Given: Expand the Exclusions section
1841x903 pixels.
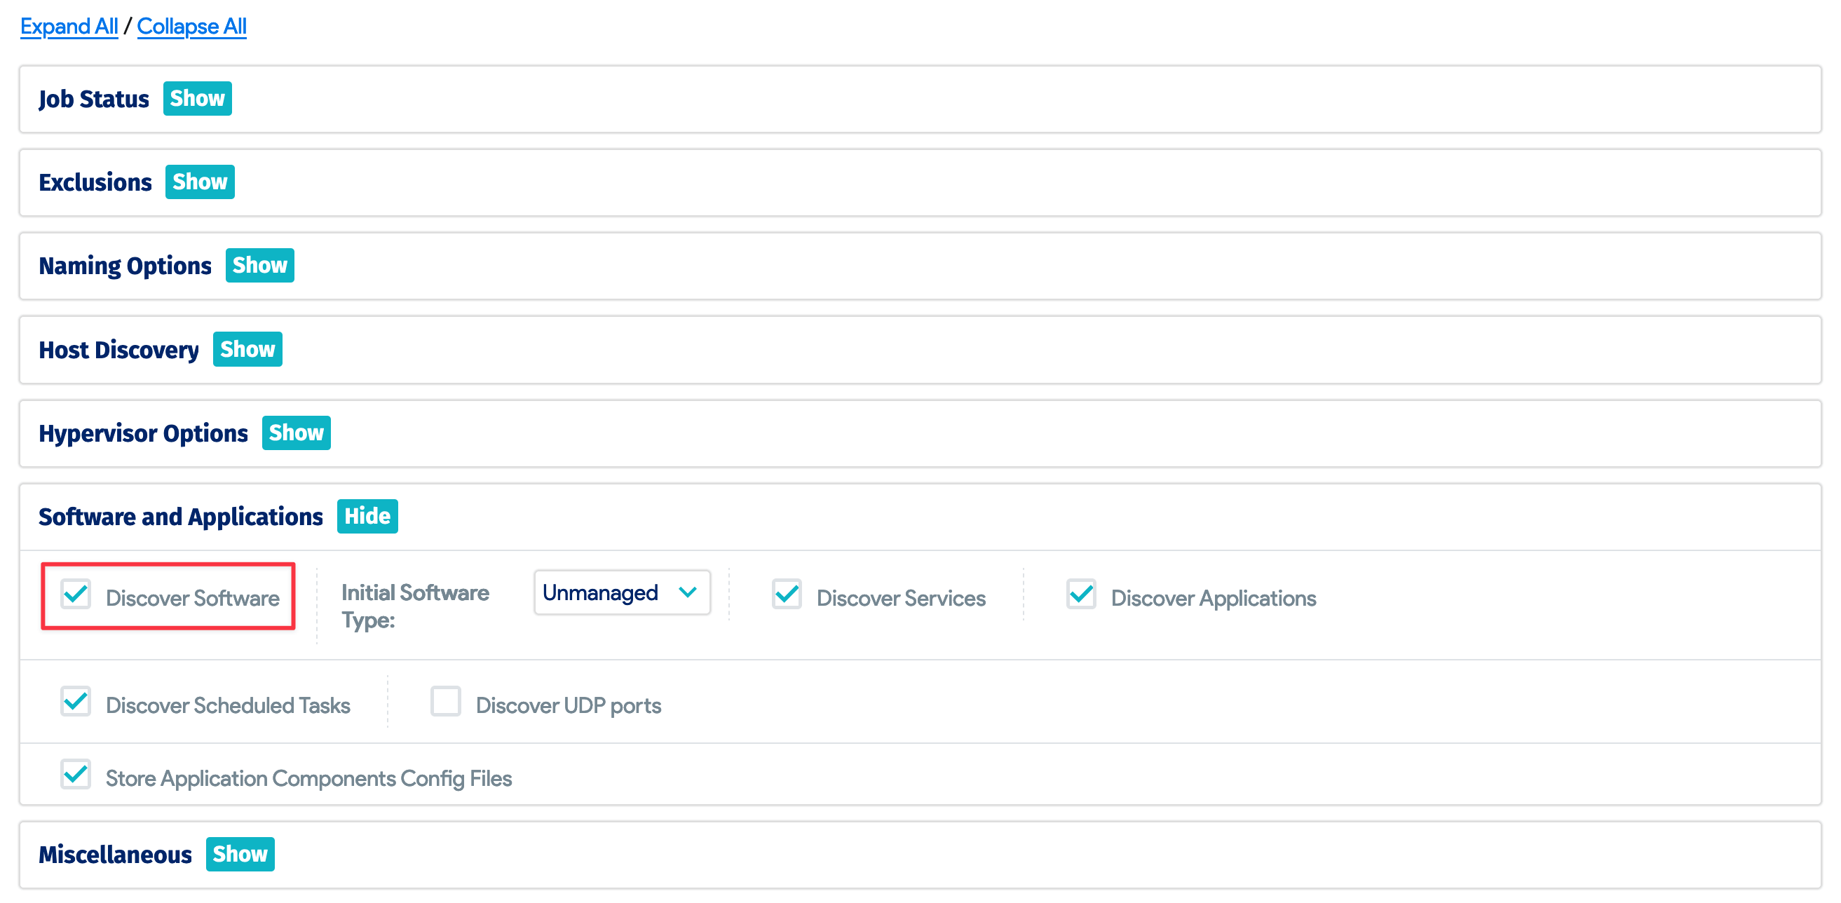Looking at the screenshot, I should 199,182.
